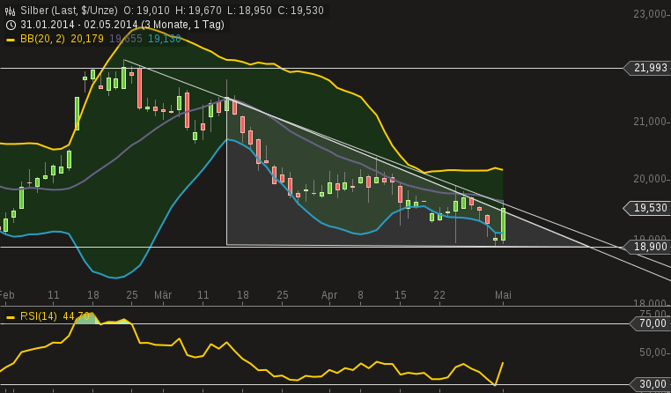This screenshot has width=671, height=393.
Task: Select the '19,530' current price tag
Action: [x=646, y=208]
